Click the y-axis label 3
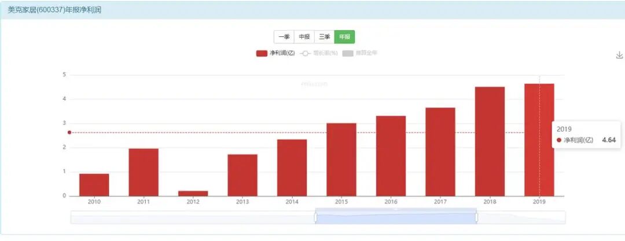This screenshot has height=241, width=625. point(65,123)
